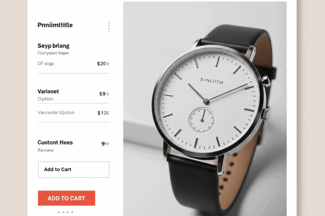Click the $12E price value
Viewport: 325px width, 216px height.
pyautogui.click(x=103, y=113)
